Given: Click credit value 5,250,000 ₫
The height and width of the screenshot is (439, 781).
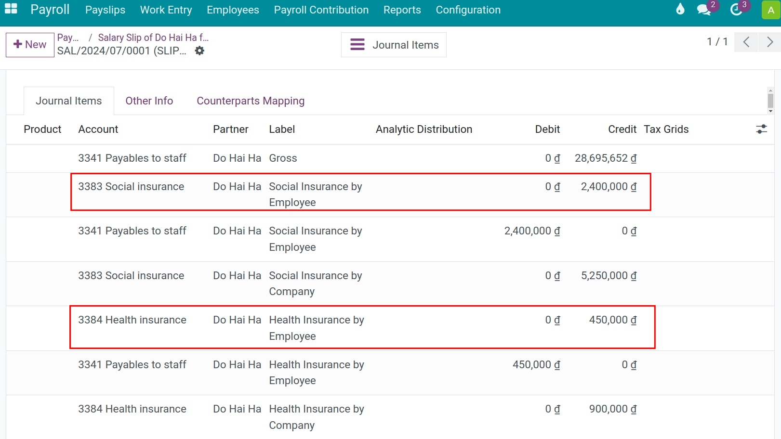Looking at the screenshot, I should pyautogui.click(x=609, y=275).
